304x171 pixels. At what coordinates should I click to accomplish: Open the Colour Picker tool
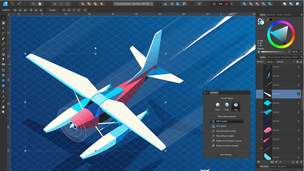tap(3, 101)
